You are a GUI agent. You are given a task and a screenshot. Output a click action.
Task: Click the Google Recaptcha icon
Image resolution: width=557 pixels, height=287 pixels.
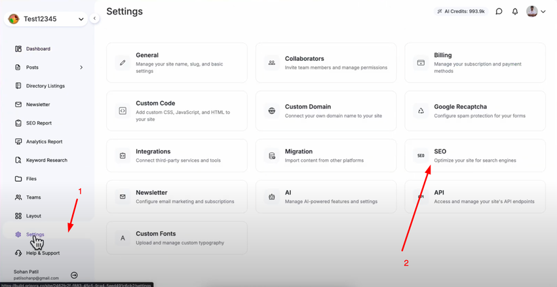tap(421, 111)
